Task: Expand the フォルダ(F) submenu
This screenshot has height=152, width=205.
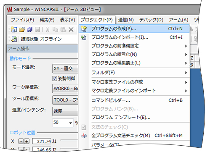Action: click(134, 73)
